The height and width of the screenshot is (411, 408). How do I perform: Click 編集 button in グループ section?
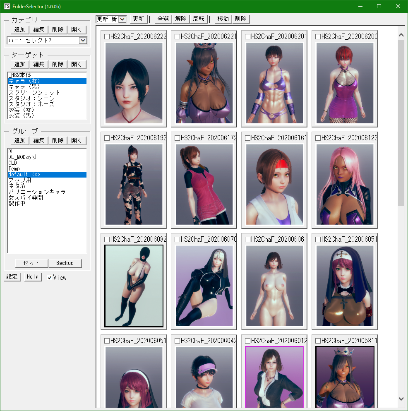pyautogui.click(x=39, y=141)
